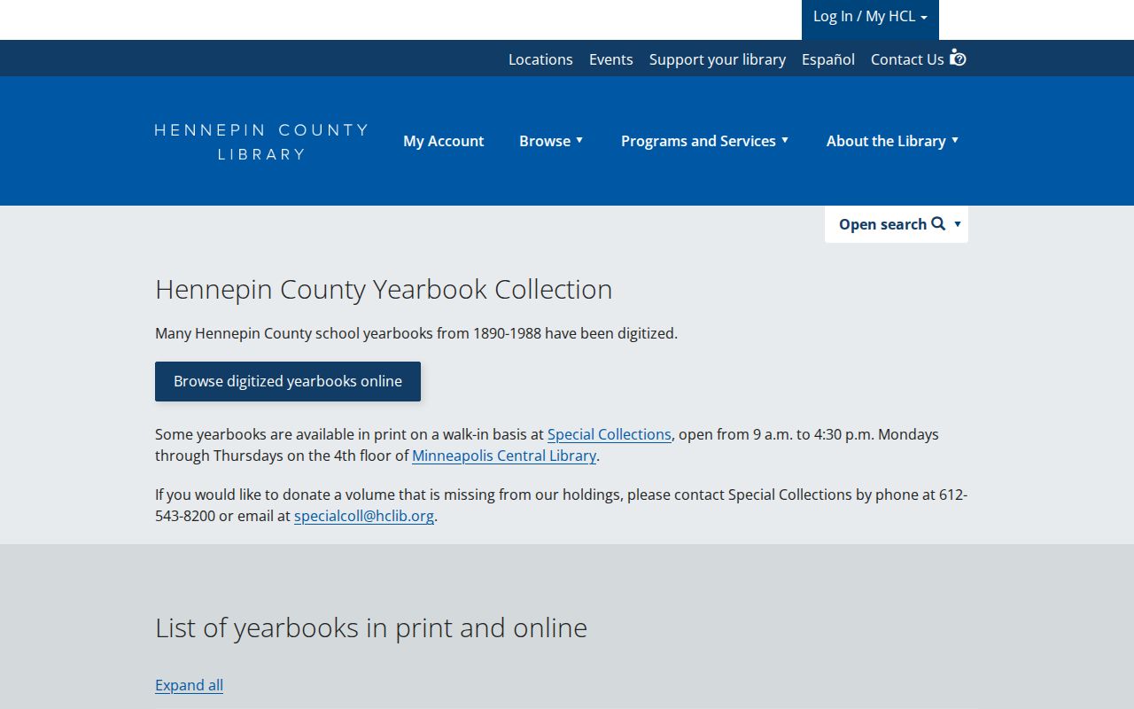Open Minneapolis Central Library link

(x=504, y=456)
